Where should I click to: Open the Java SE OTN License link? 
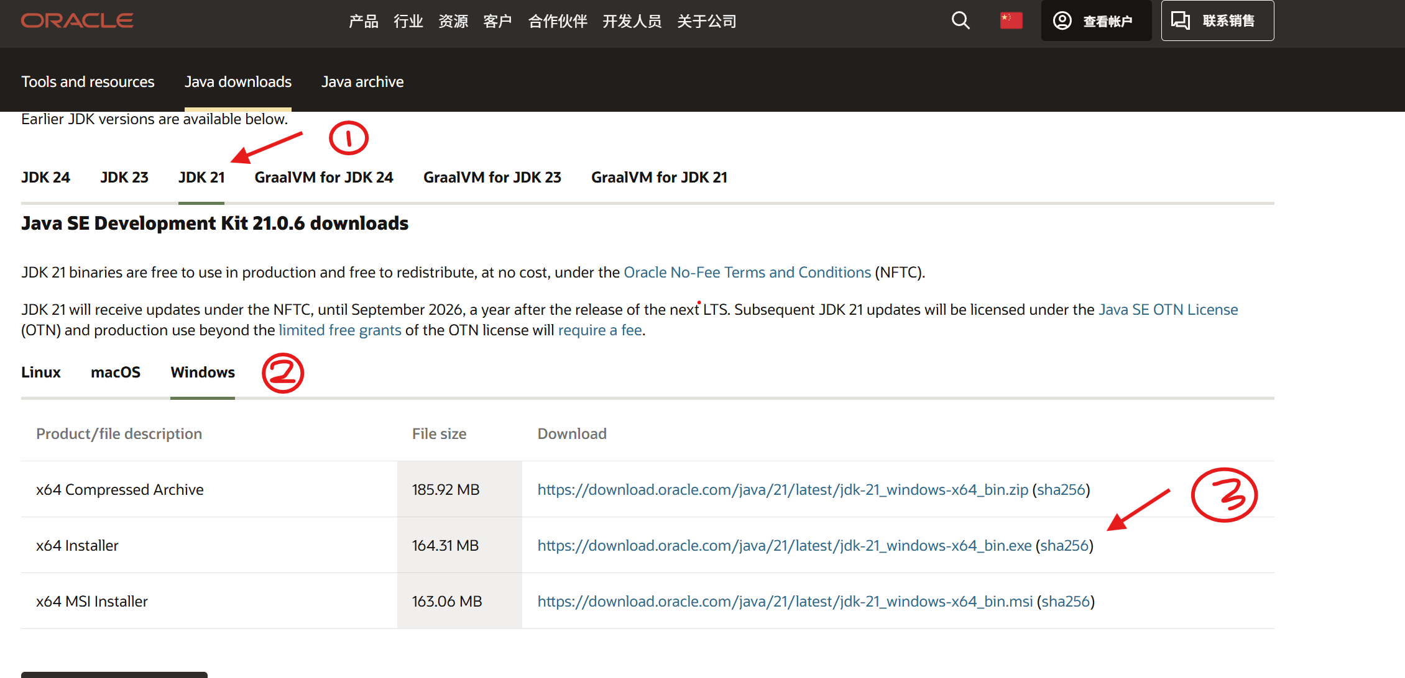point(1168,310)
